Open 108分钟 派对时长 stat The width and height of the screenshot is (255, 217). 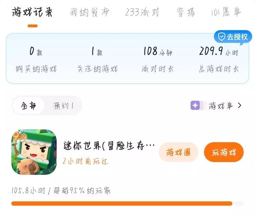158,60
